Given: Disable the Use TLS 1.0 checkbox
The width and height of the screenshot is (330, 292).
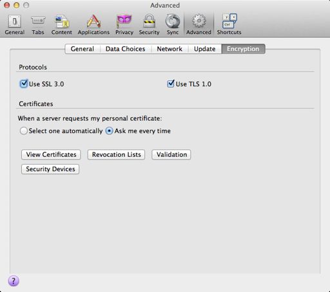Looking at the screenshot, I should pyautogui.click(x=171, y=84).
